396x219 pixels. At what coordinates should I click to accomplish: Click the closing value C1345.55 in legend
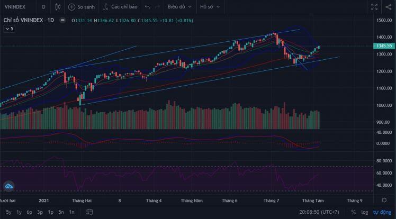(x=148, y=21)
